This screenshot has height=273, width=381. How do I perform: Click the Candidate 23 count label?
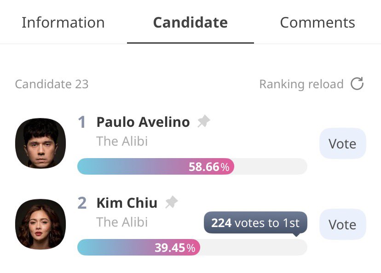click(x=52, y=84)
